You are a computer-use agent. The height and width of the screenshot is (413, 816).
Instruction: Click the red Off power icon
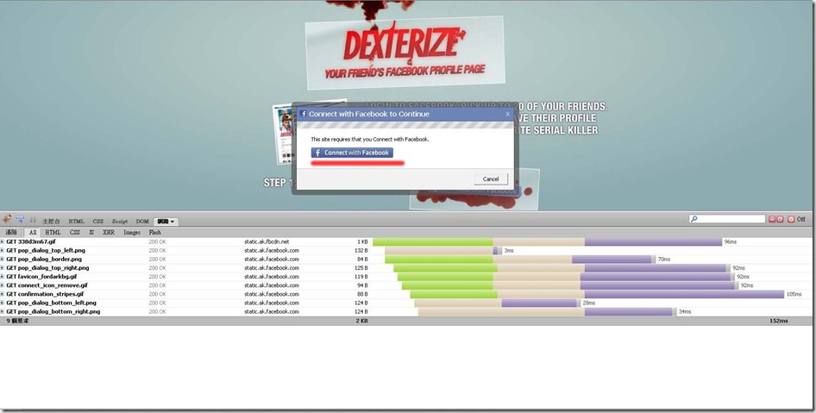click(791, 220)
